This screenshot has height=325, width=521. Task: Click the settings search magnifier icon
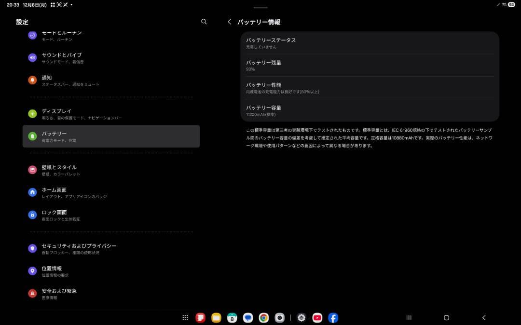[x=204, y=22]
